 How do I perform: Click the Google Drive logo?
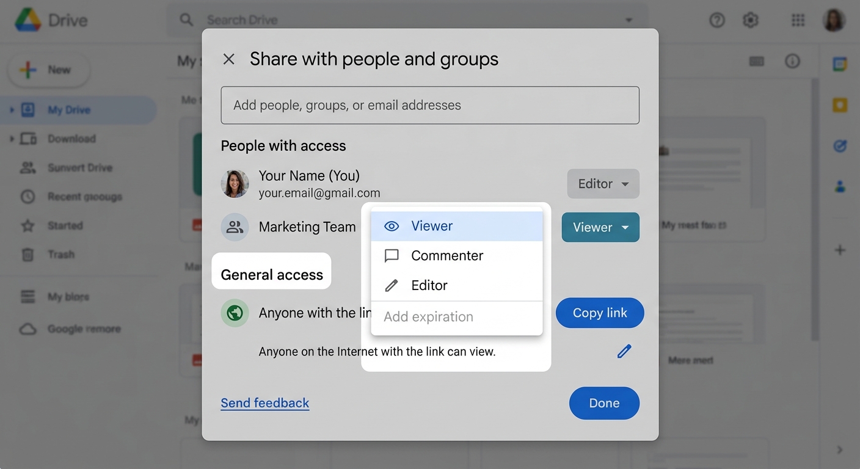27,20
